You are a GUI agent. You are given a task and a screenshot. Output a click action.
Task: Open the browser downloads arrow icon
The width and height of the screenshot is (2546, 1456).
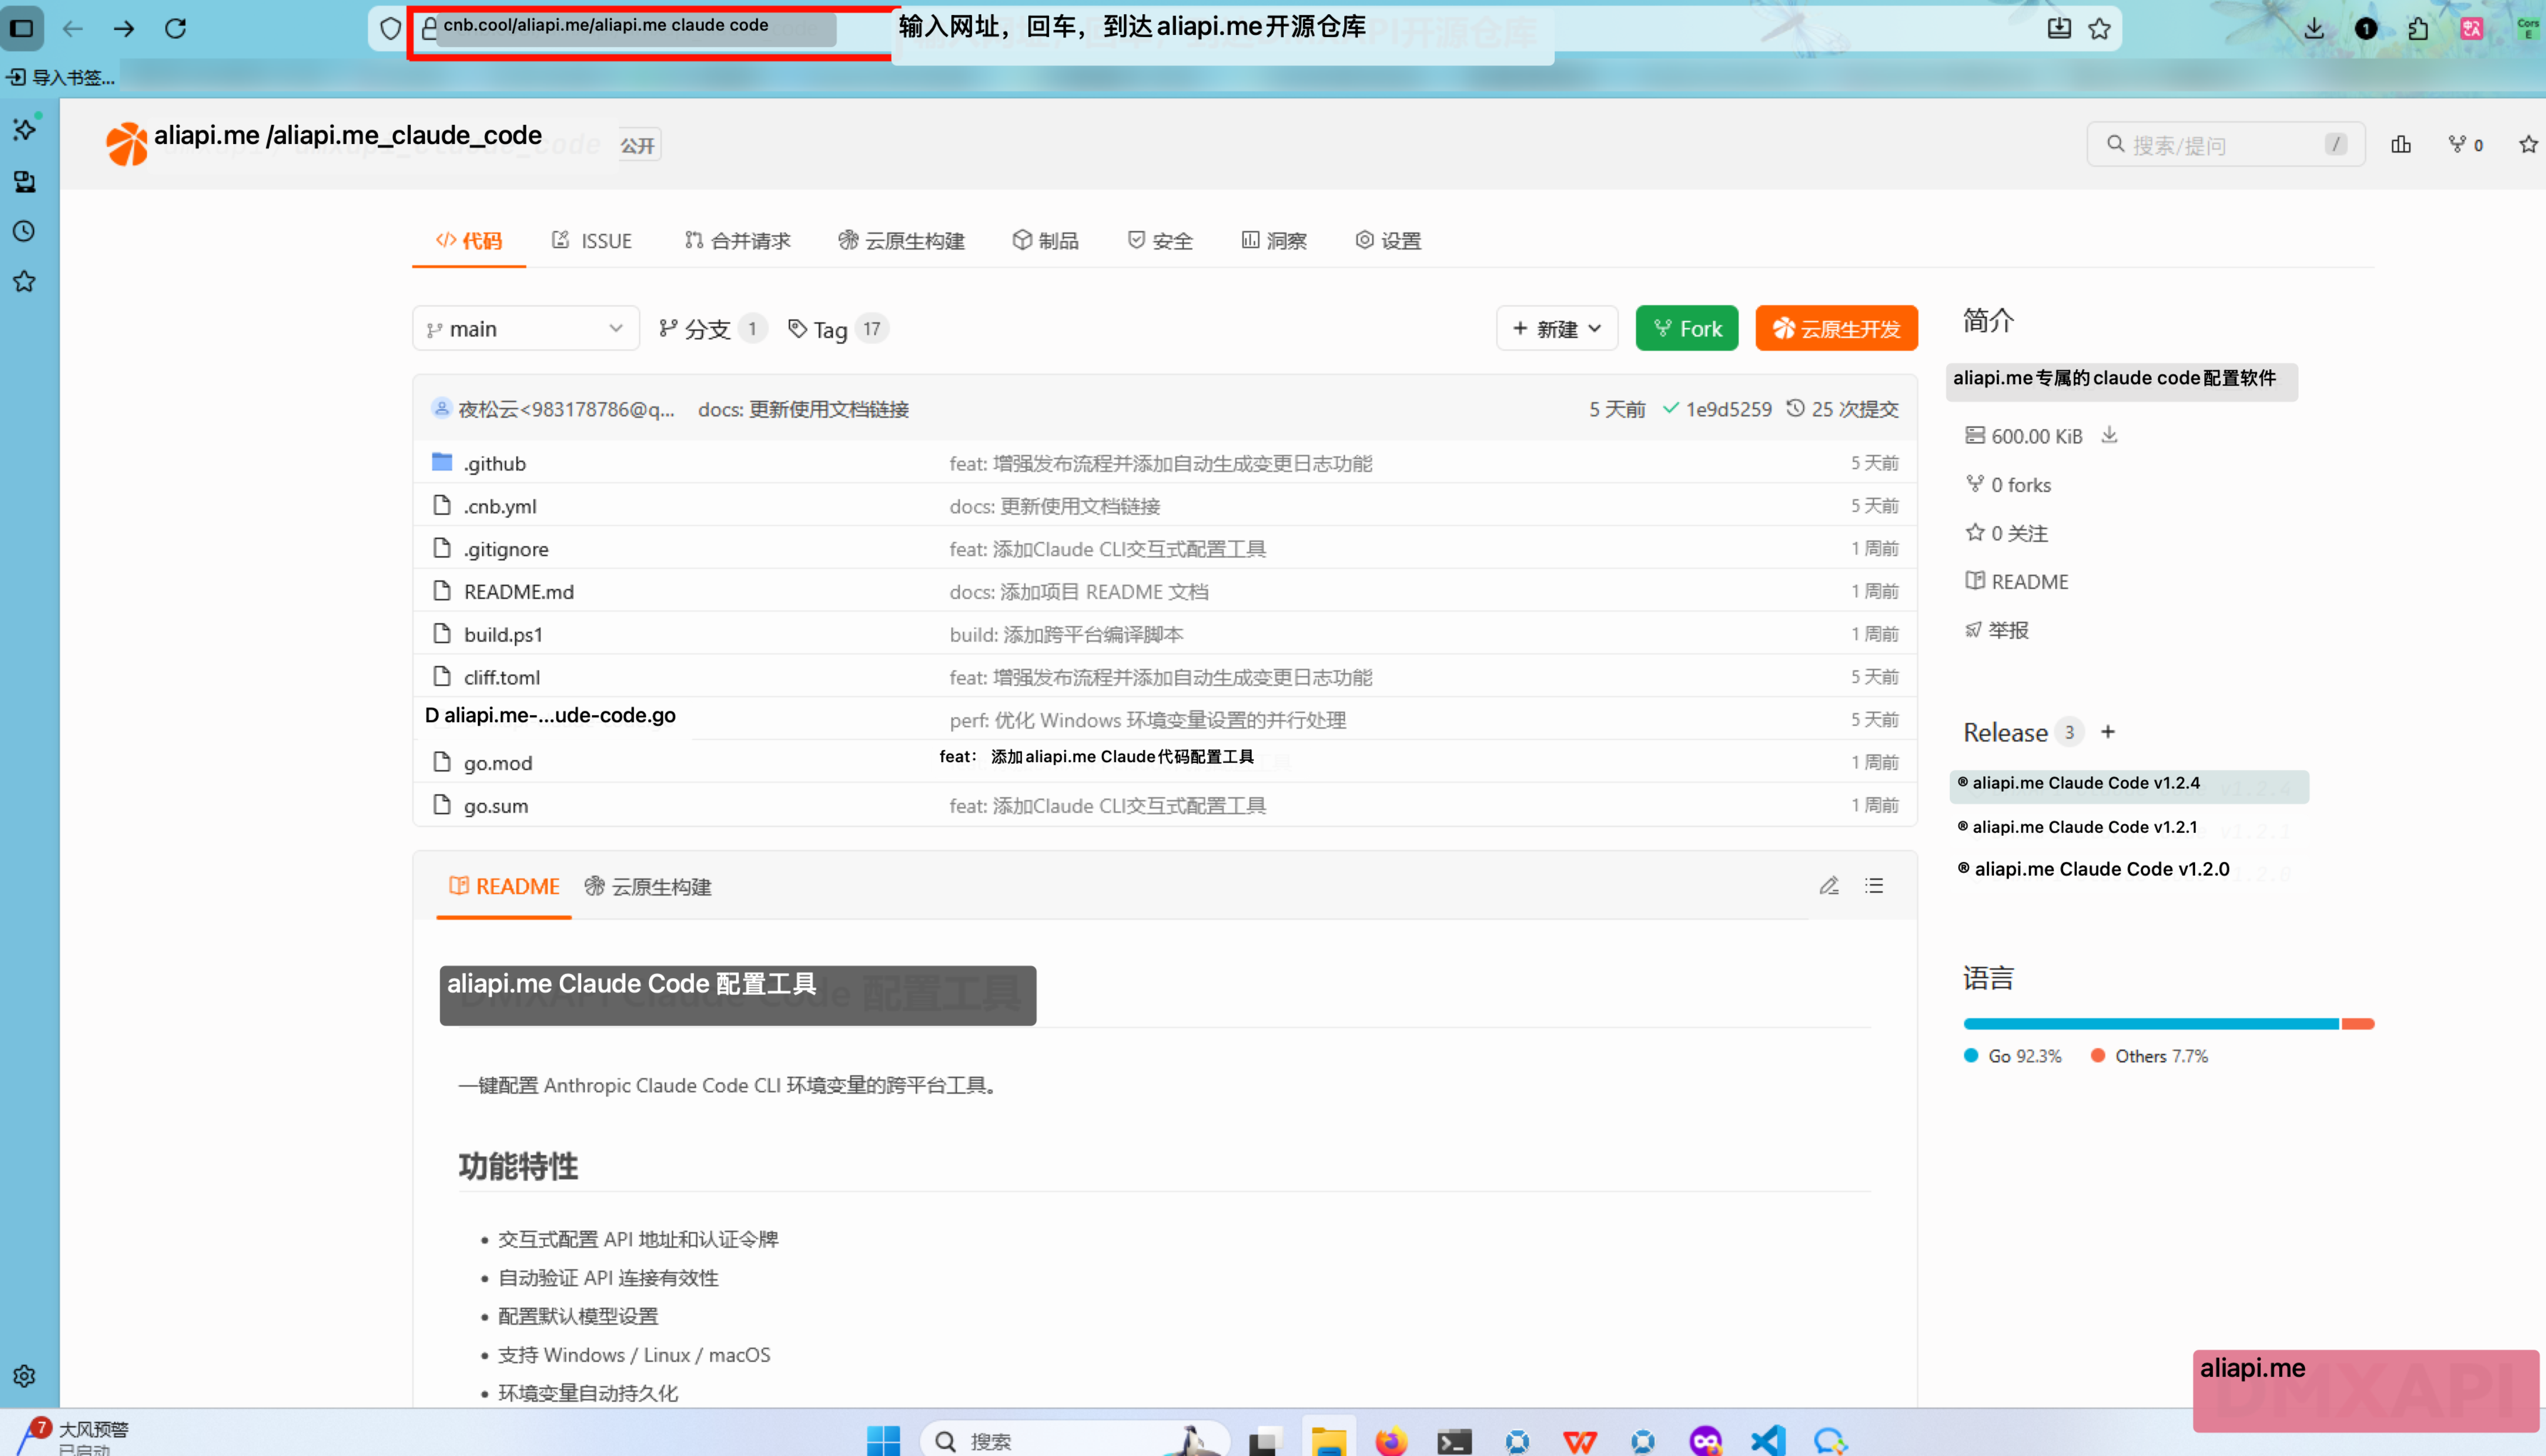coord(2314,28)
